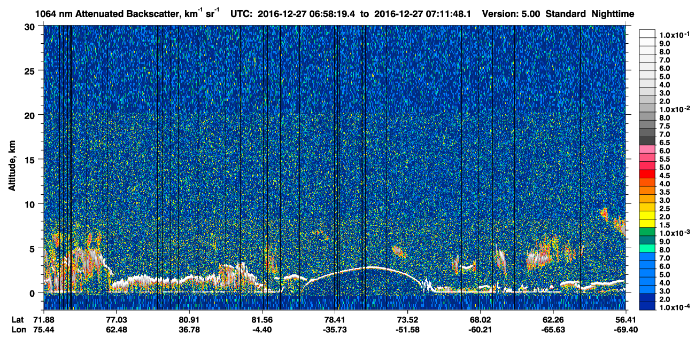Click the longitude value '-60.21'

[480, 330]
